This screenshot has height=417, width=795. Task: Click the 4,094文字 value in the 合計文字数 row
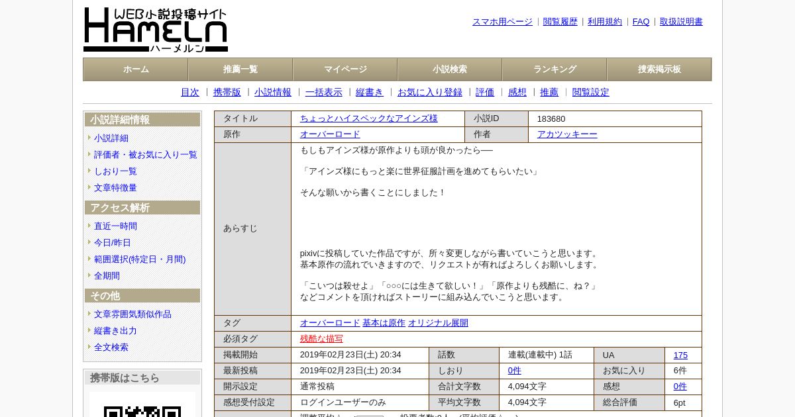(x=527, y=387)
